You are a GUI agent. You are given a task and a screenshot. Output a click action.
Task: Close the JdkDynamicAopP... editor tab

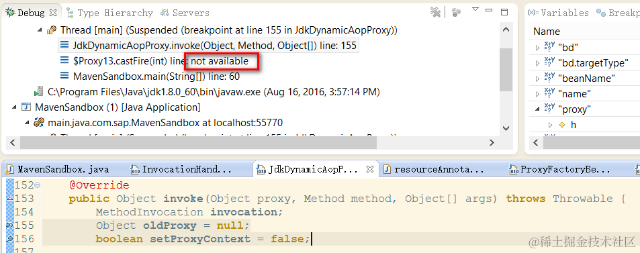369,169
